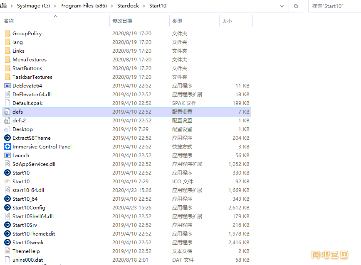The width and height of the screenshot is (361, 265).
Task: Click the Start10tweak application icon
Action: (x=7, y=242)
